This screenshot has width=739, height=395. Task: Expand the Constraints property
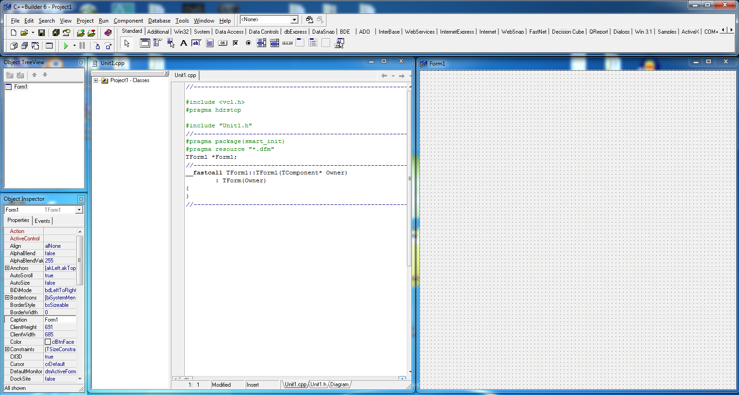pyautogui.click(x=7, y=349)
